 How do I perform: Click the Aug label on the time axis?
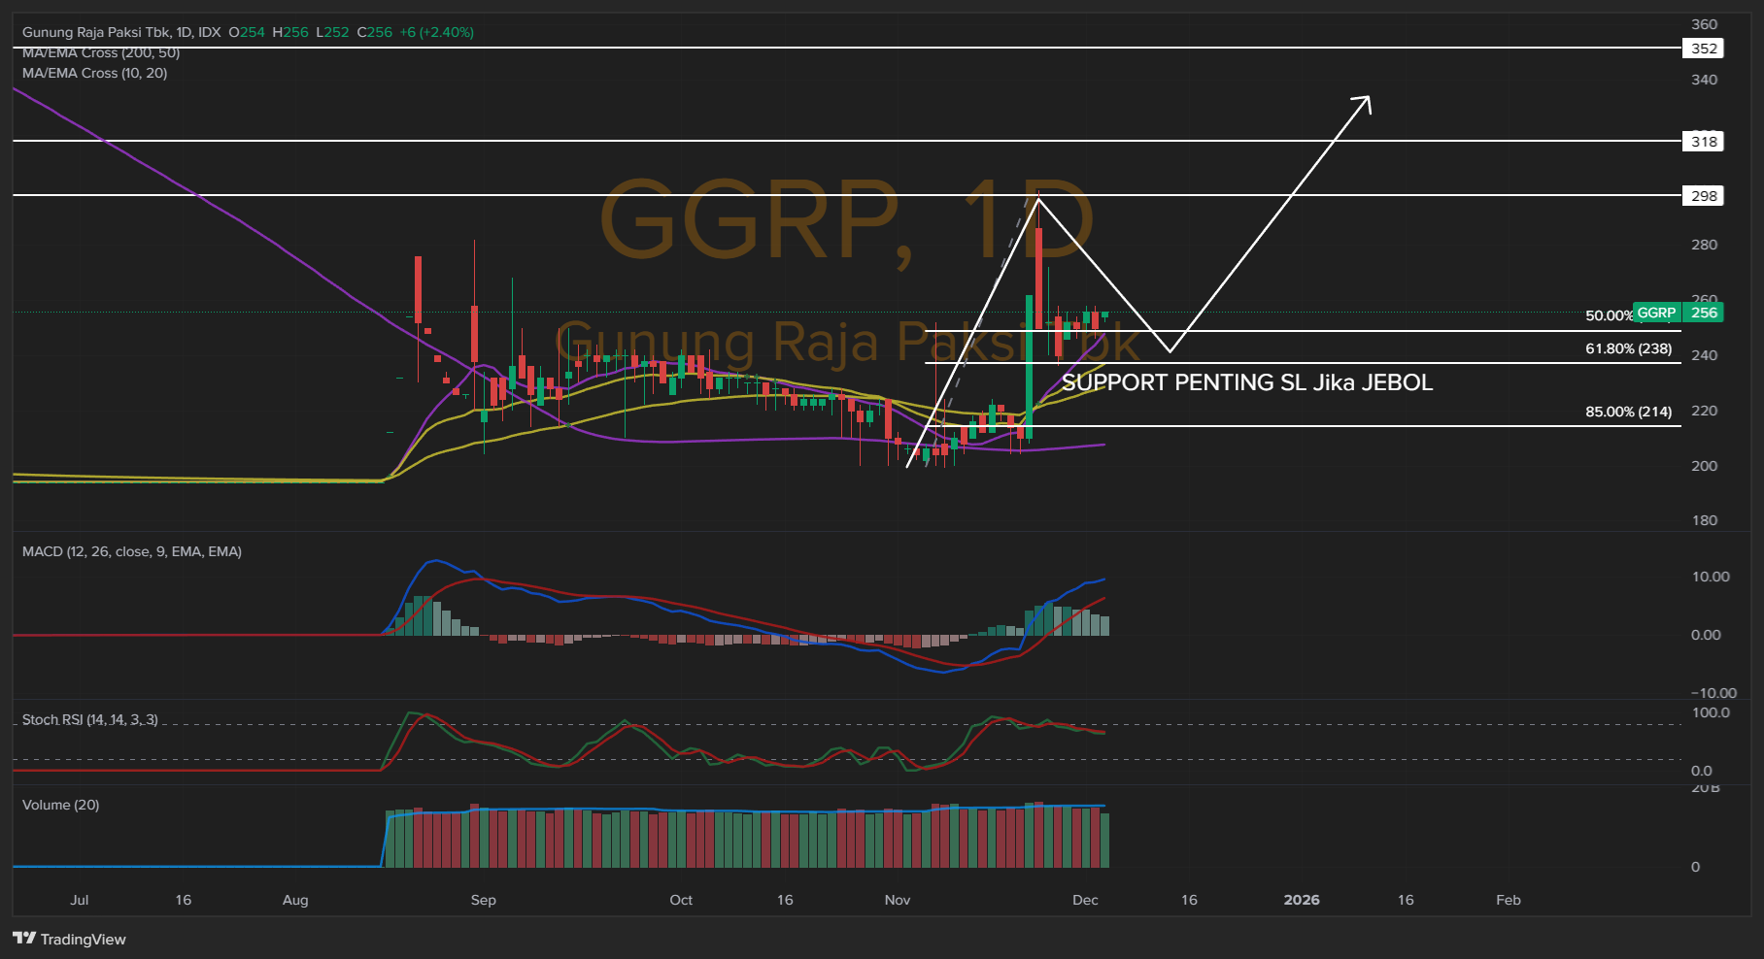(295, 900)
